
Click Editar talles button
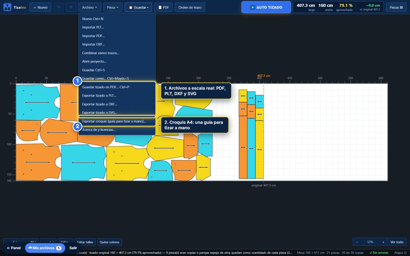click(x=85, y=242)
